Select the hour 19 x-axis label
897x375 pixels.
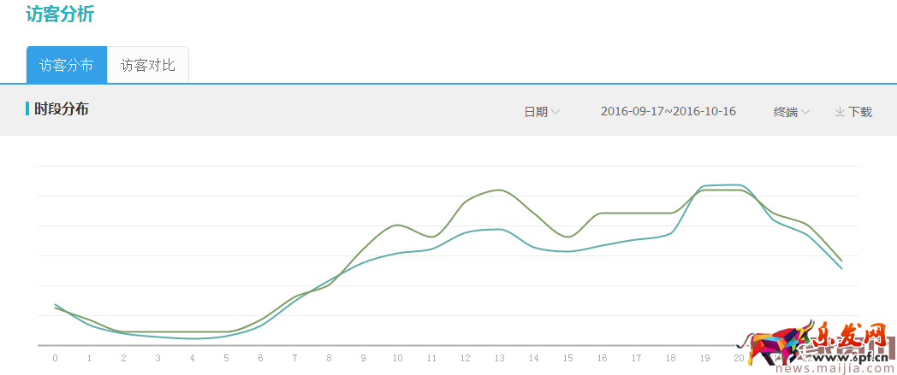coord(704,358)
